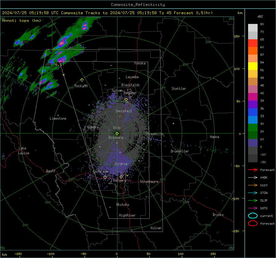Click the lightest gray swatch topping dBZ scale
This screenshot has height=258, width=276.
253,28
